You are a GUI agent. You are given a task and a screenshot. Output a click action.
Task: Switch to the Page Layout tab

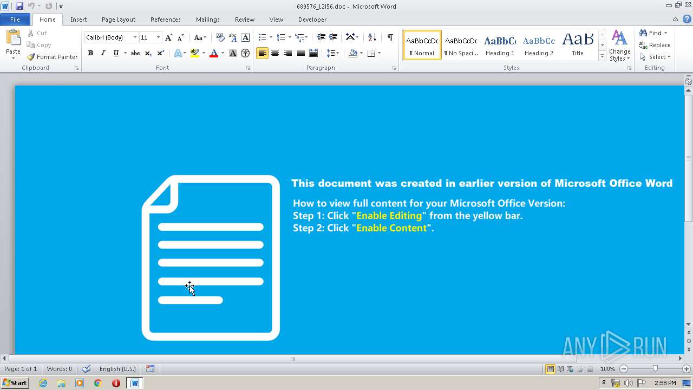pyautogui.click(x=119, y=19)
